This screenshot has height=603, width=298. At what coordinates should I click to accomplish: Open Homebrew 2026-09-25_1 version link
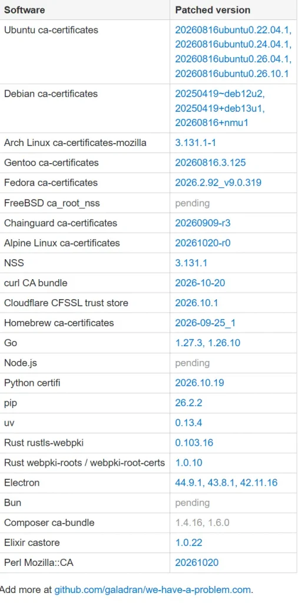(206, 323)
